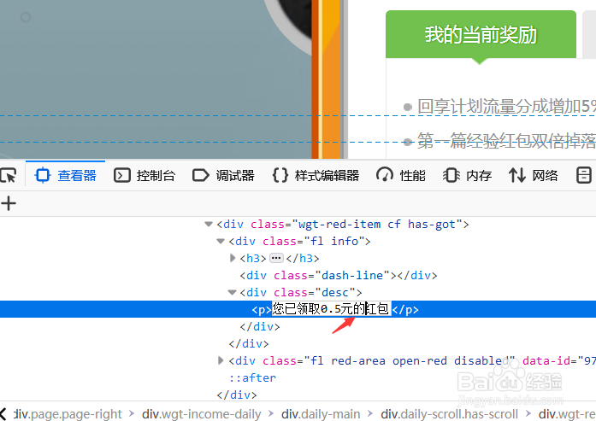
Task: Click the 控制台 console icon
Action: point(122,175)
